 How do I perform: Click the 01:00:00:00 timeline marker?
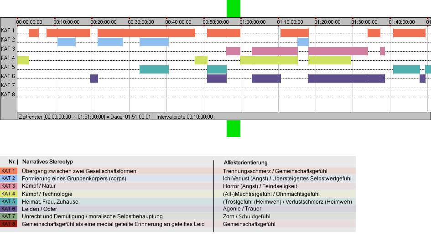tap(253, 22)
